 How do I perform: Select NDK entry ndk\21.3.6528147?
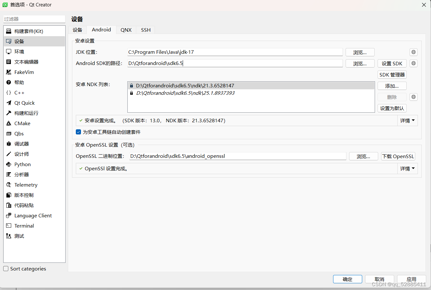[251, 85]
